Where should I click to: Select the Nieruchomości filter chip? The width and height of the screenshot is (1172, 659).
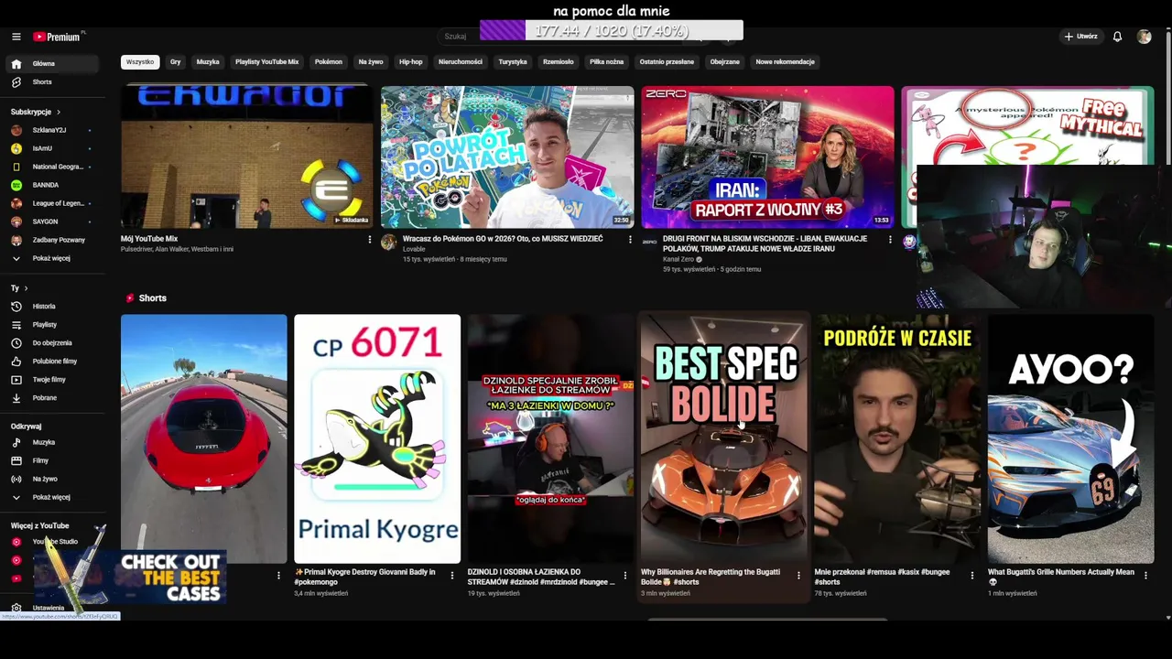[x=461, y=62]
